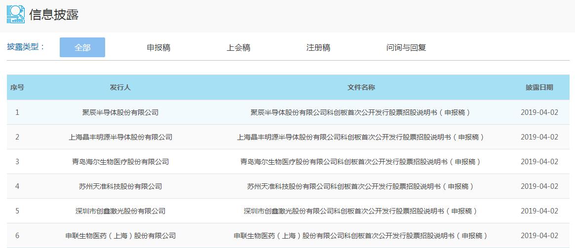Open 申联生物医药 prospectus document link
This screenshot has width=575, height=248.
point(360,236)
